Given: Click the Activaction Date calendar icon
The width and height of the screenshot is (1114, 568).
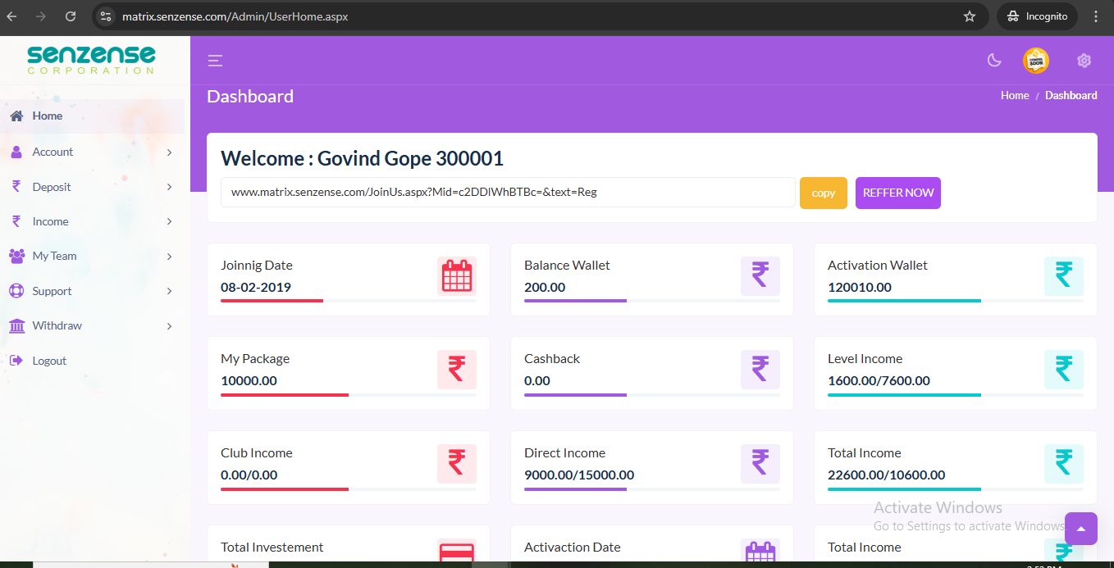Looking at the screenshot, I should [x=760, y=552].
